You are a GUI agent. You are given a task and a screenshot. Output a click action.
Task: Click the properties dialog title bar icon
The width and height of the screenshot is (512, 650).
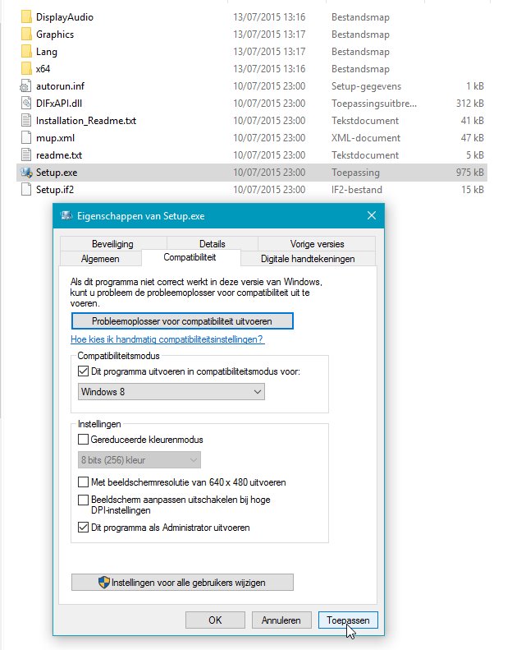[x=66, y=215]
